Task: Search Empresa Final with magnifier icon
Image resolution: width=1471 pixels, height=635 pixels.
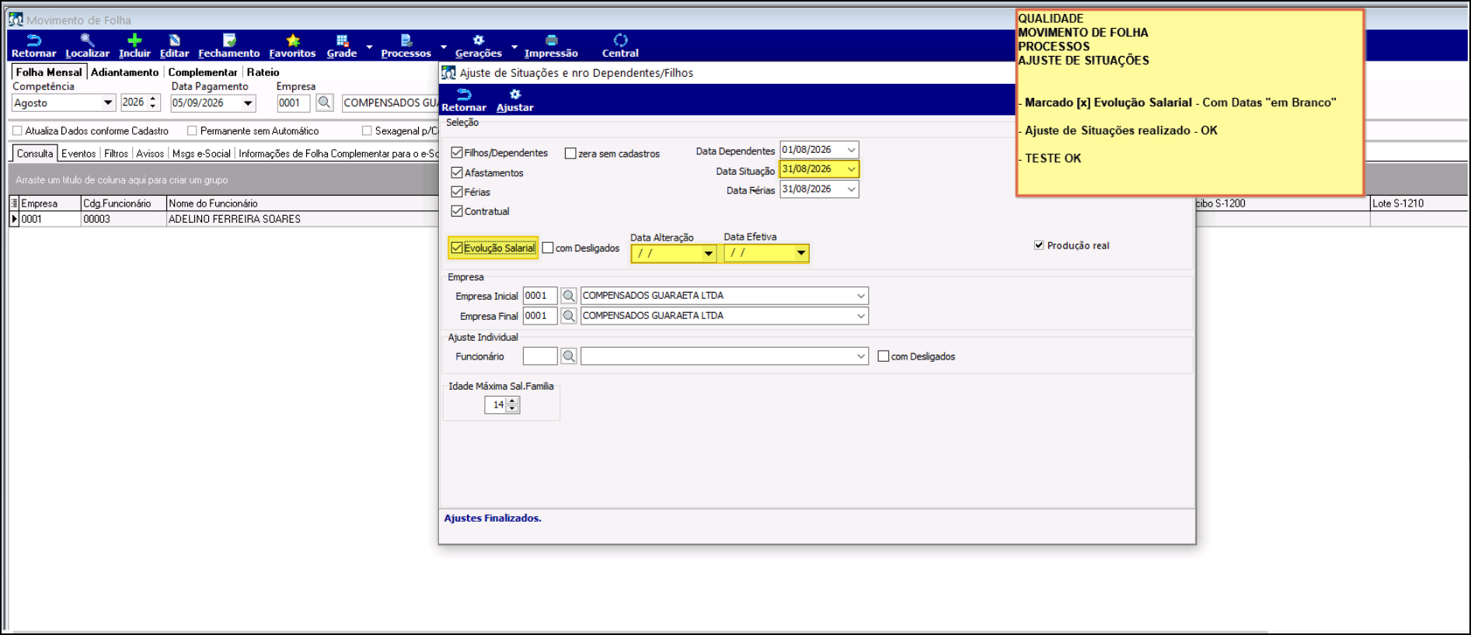Action: point(569,316)
